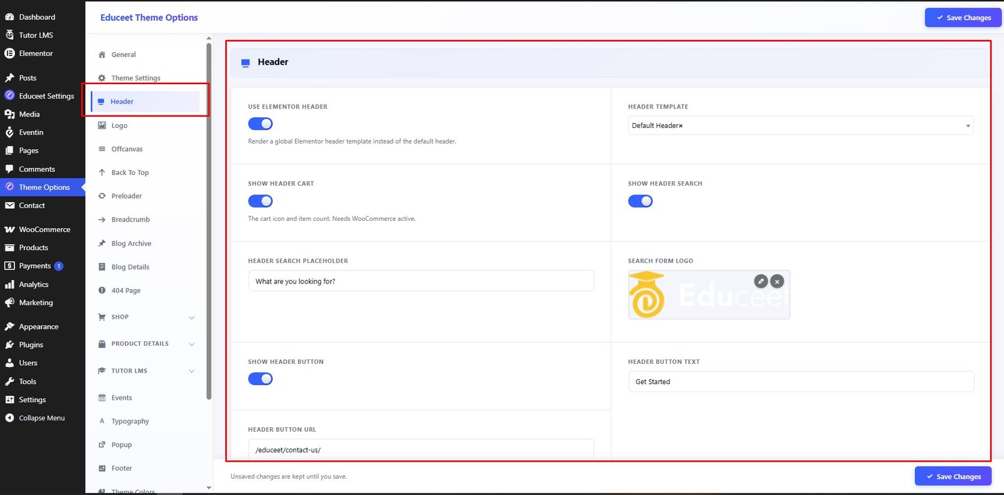Open Educeet Settings in admin menu

point(43,96)
